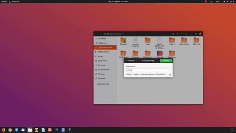Open the Домашняя папка path dropdown
The width and height of the screenshot is (236, 133).
pos(114,34)
